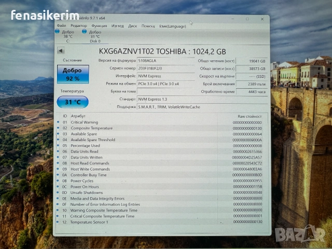Viewport: 332px width, 249px height.
Task: Click the serial number field
Action: [165, 68]
